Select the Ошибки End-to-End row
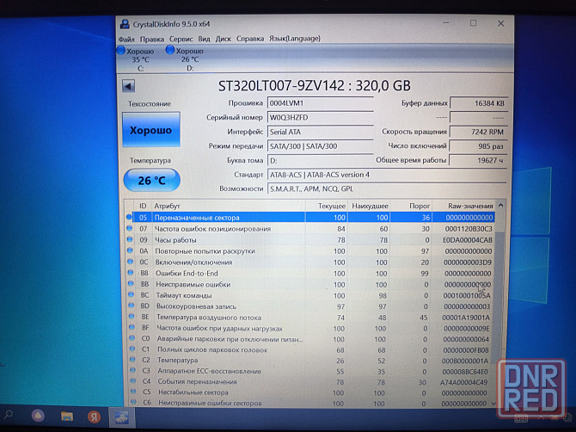 click(x=310, y=274)
